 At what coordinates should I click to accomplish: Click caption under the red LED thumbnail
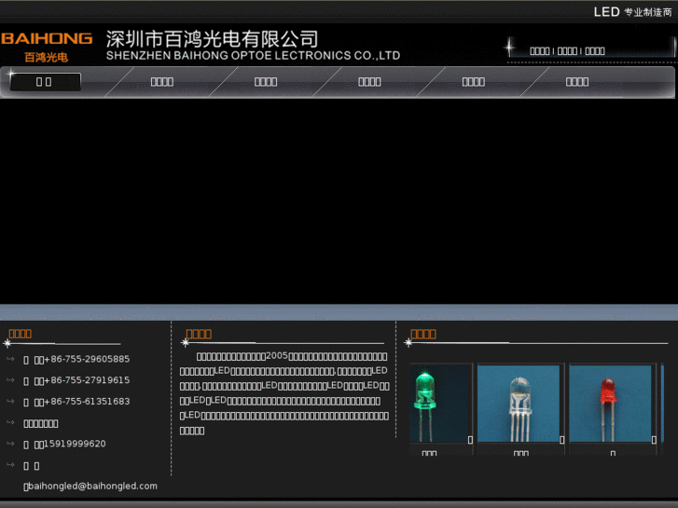(x=613, y=453)
